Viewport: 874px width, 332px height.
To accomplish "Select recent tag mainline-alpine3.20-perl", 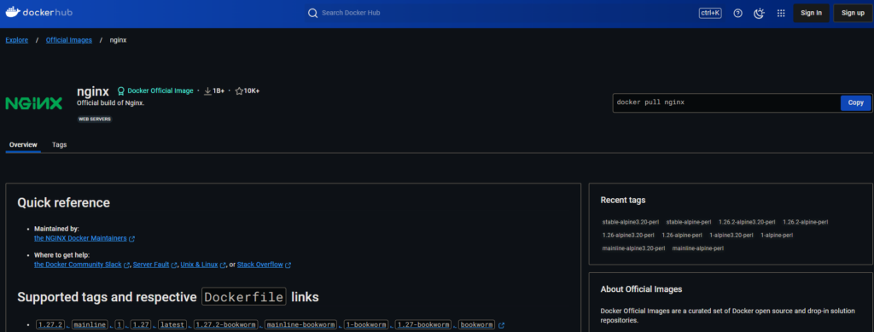I will [x=634, y=248].
